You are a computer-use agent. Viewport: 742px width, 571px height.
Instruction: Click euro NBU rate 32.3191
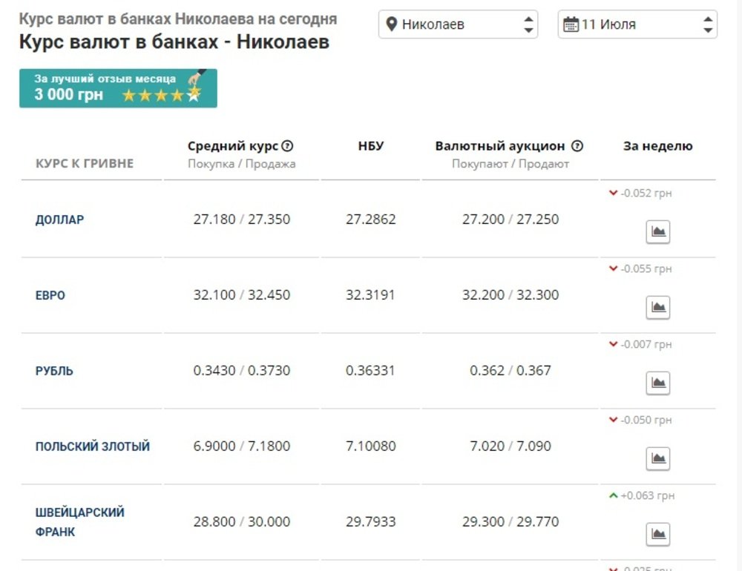point(370,294)
